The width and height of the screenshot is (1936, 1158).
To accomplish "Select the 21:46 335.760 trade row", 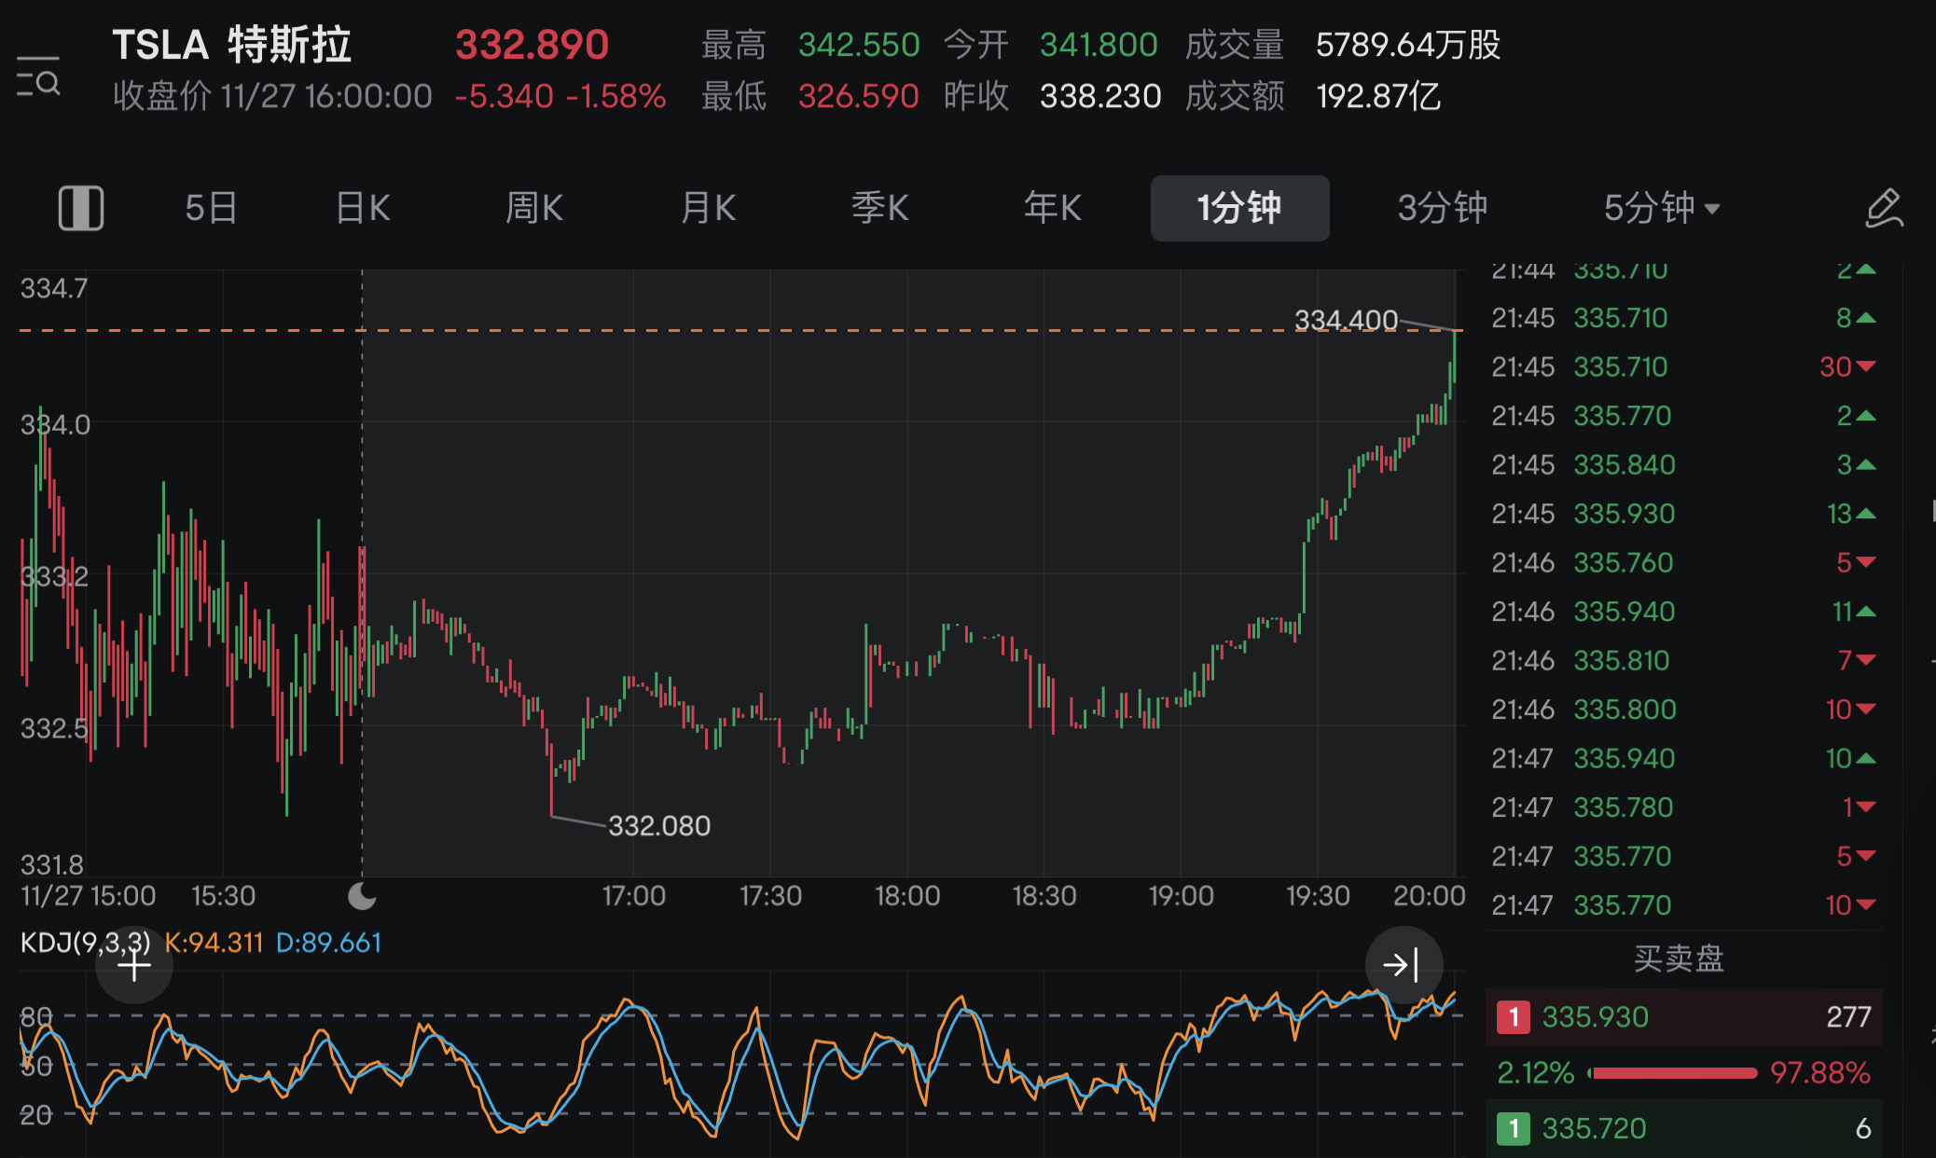I will (x=1683, y=562).
